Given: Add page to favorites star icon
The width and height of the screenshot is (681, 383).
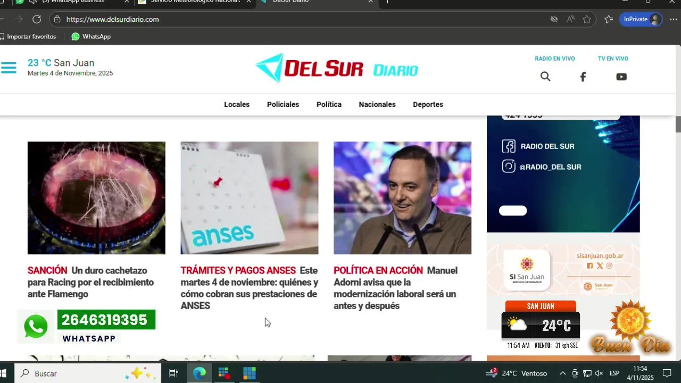Looking at the screenshot, I should tap(587, 19).
